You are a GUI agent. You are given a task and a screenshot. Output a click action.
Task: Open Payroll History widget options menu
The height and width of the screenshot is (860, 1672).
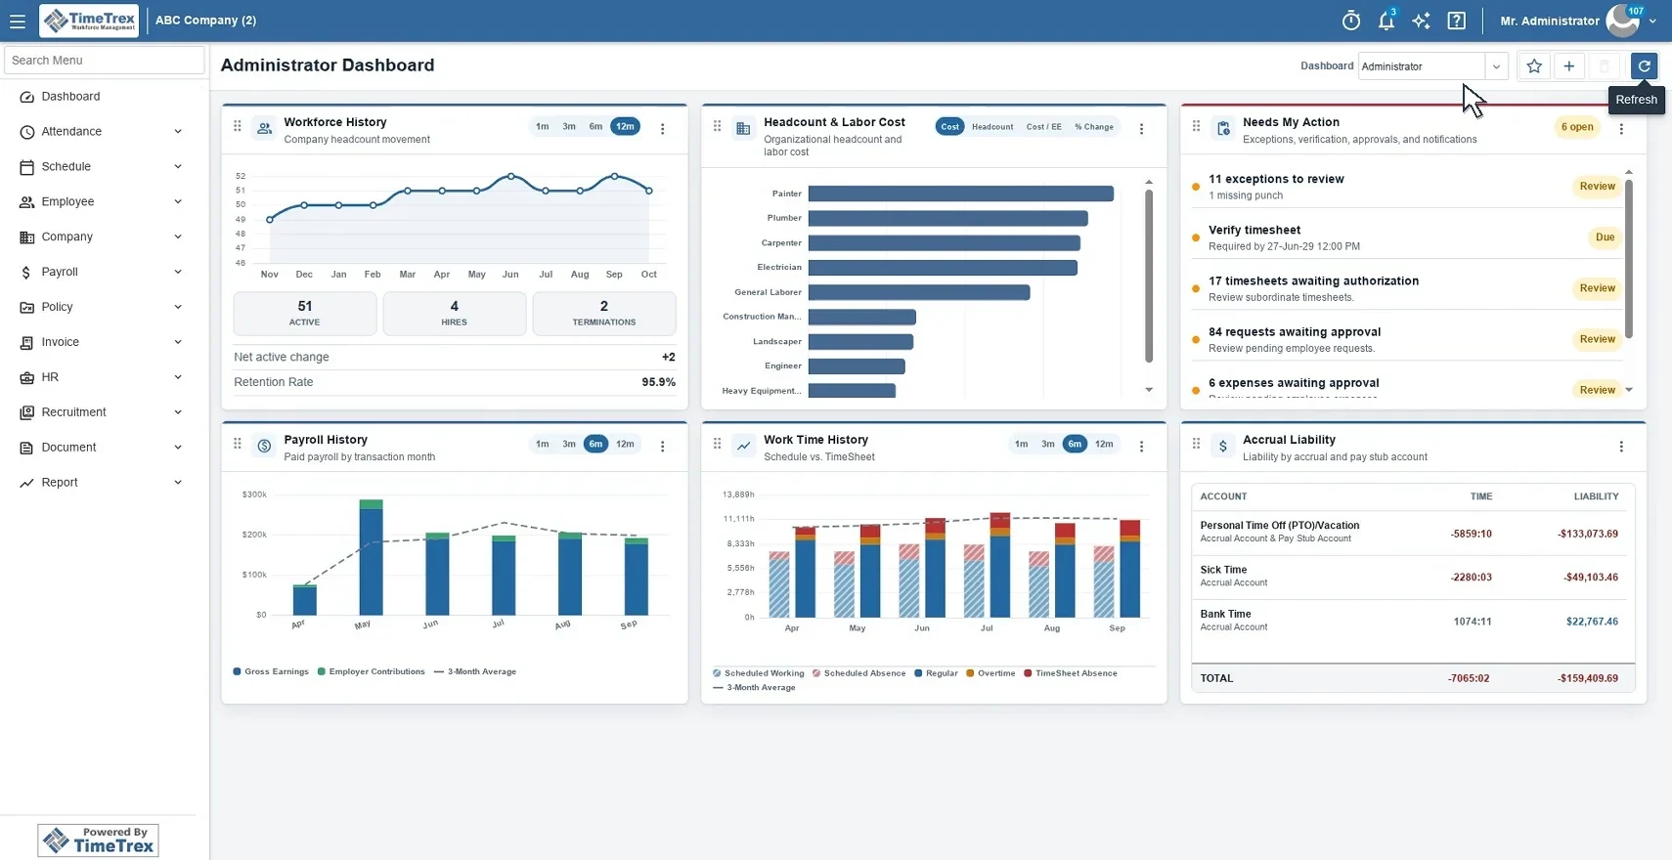click(x=663, y=447)
